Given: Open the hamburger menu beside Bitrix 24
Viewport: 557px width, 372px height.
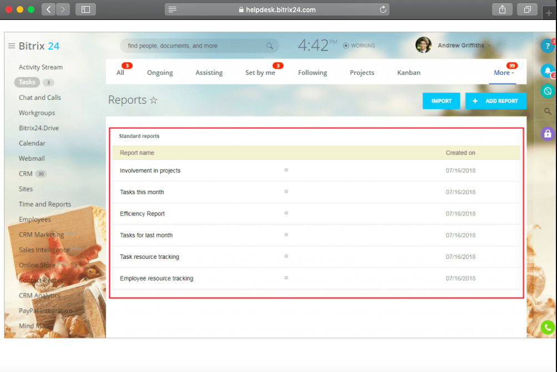Looking at the screenshot, I should pos(11,46).
